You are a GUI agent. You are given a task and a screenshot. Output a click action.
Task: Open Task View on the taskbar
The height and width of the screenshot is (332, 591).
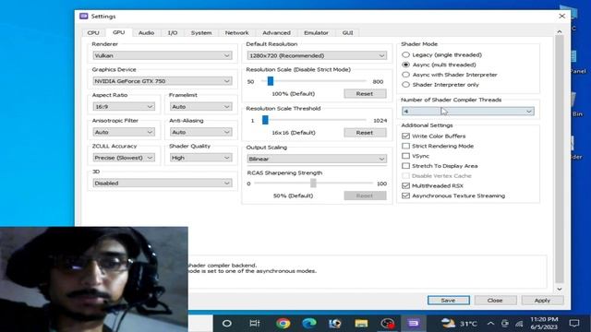(x=255, y=324)
